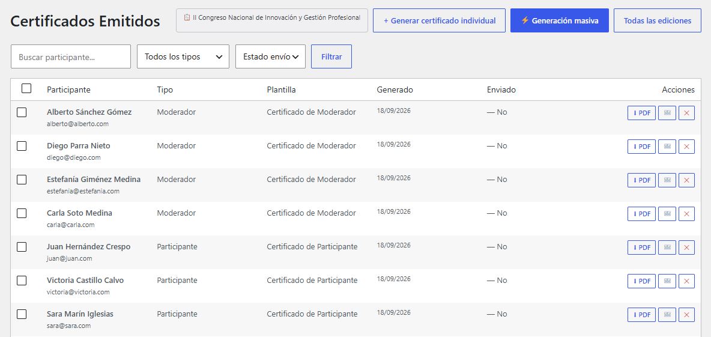Click the name Juan Hernández Crespo
Screen dimensions: 711x337
coord(88,247)
